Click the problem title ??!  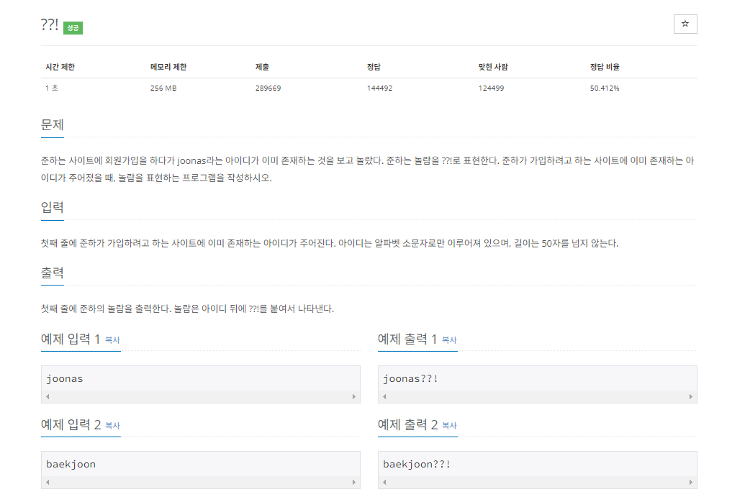coord(50,24)
